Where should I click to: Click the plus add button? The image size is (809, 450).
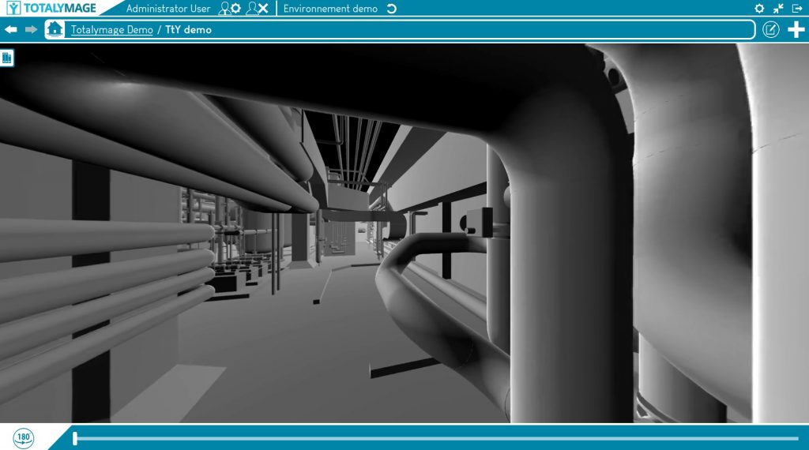pos(796,29)
